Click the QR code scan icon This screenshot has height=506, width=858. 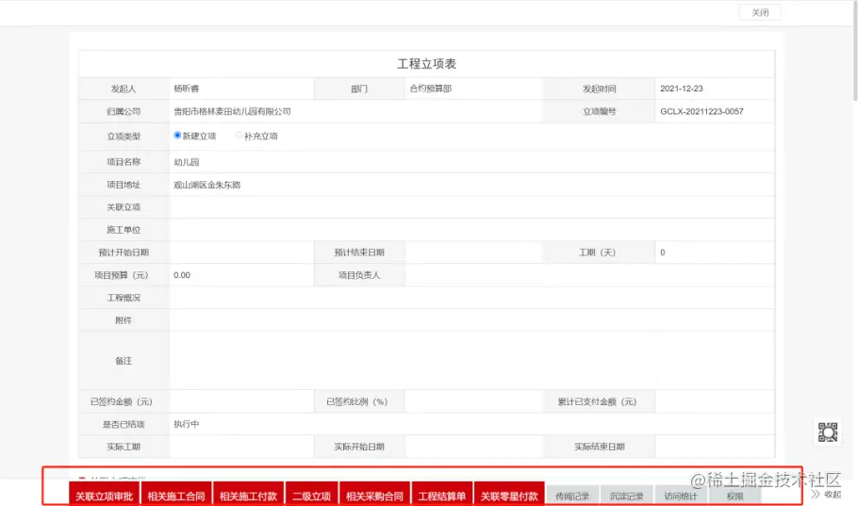tap(828, 433)
